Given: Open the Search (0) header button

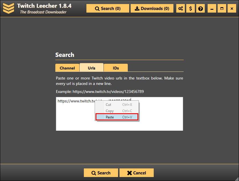Looking at the screenshot, I should pyautogui.click(x=108, y=8).
